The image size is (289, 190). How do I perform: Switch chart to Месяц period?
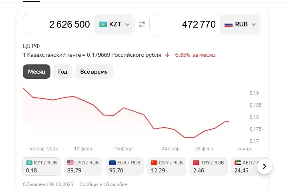[36, 72]
